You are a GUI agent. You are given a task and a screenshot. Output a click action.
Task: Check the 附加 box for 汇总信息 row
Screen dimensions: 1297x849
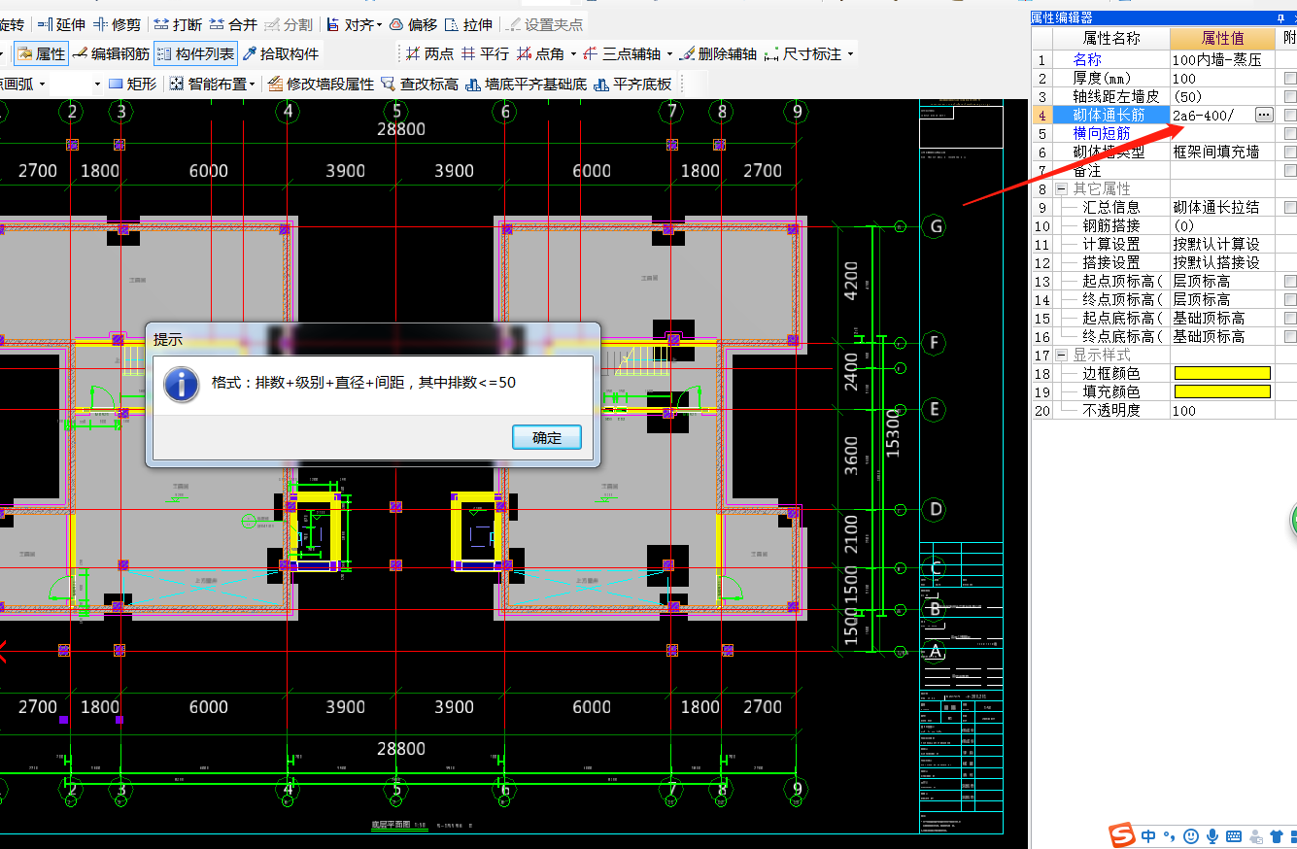pos(1289,208)
